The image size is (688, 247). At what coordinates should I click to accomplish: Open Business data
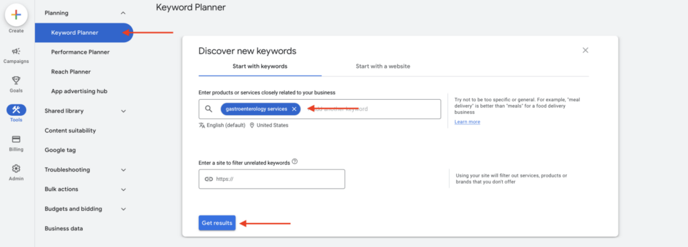click(64, 228)
